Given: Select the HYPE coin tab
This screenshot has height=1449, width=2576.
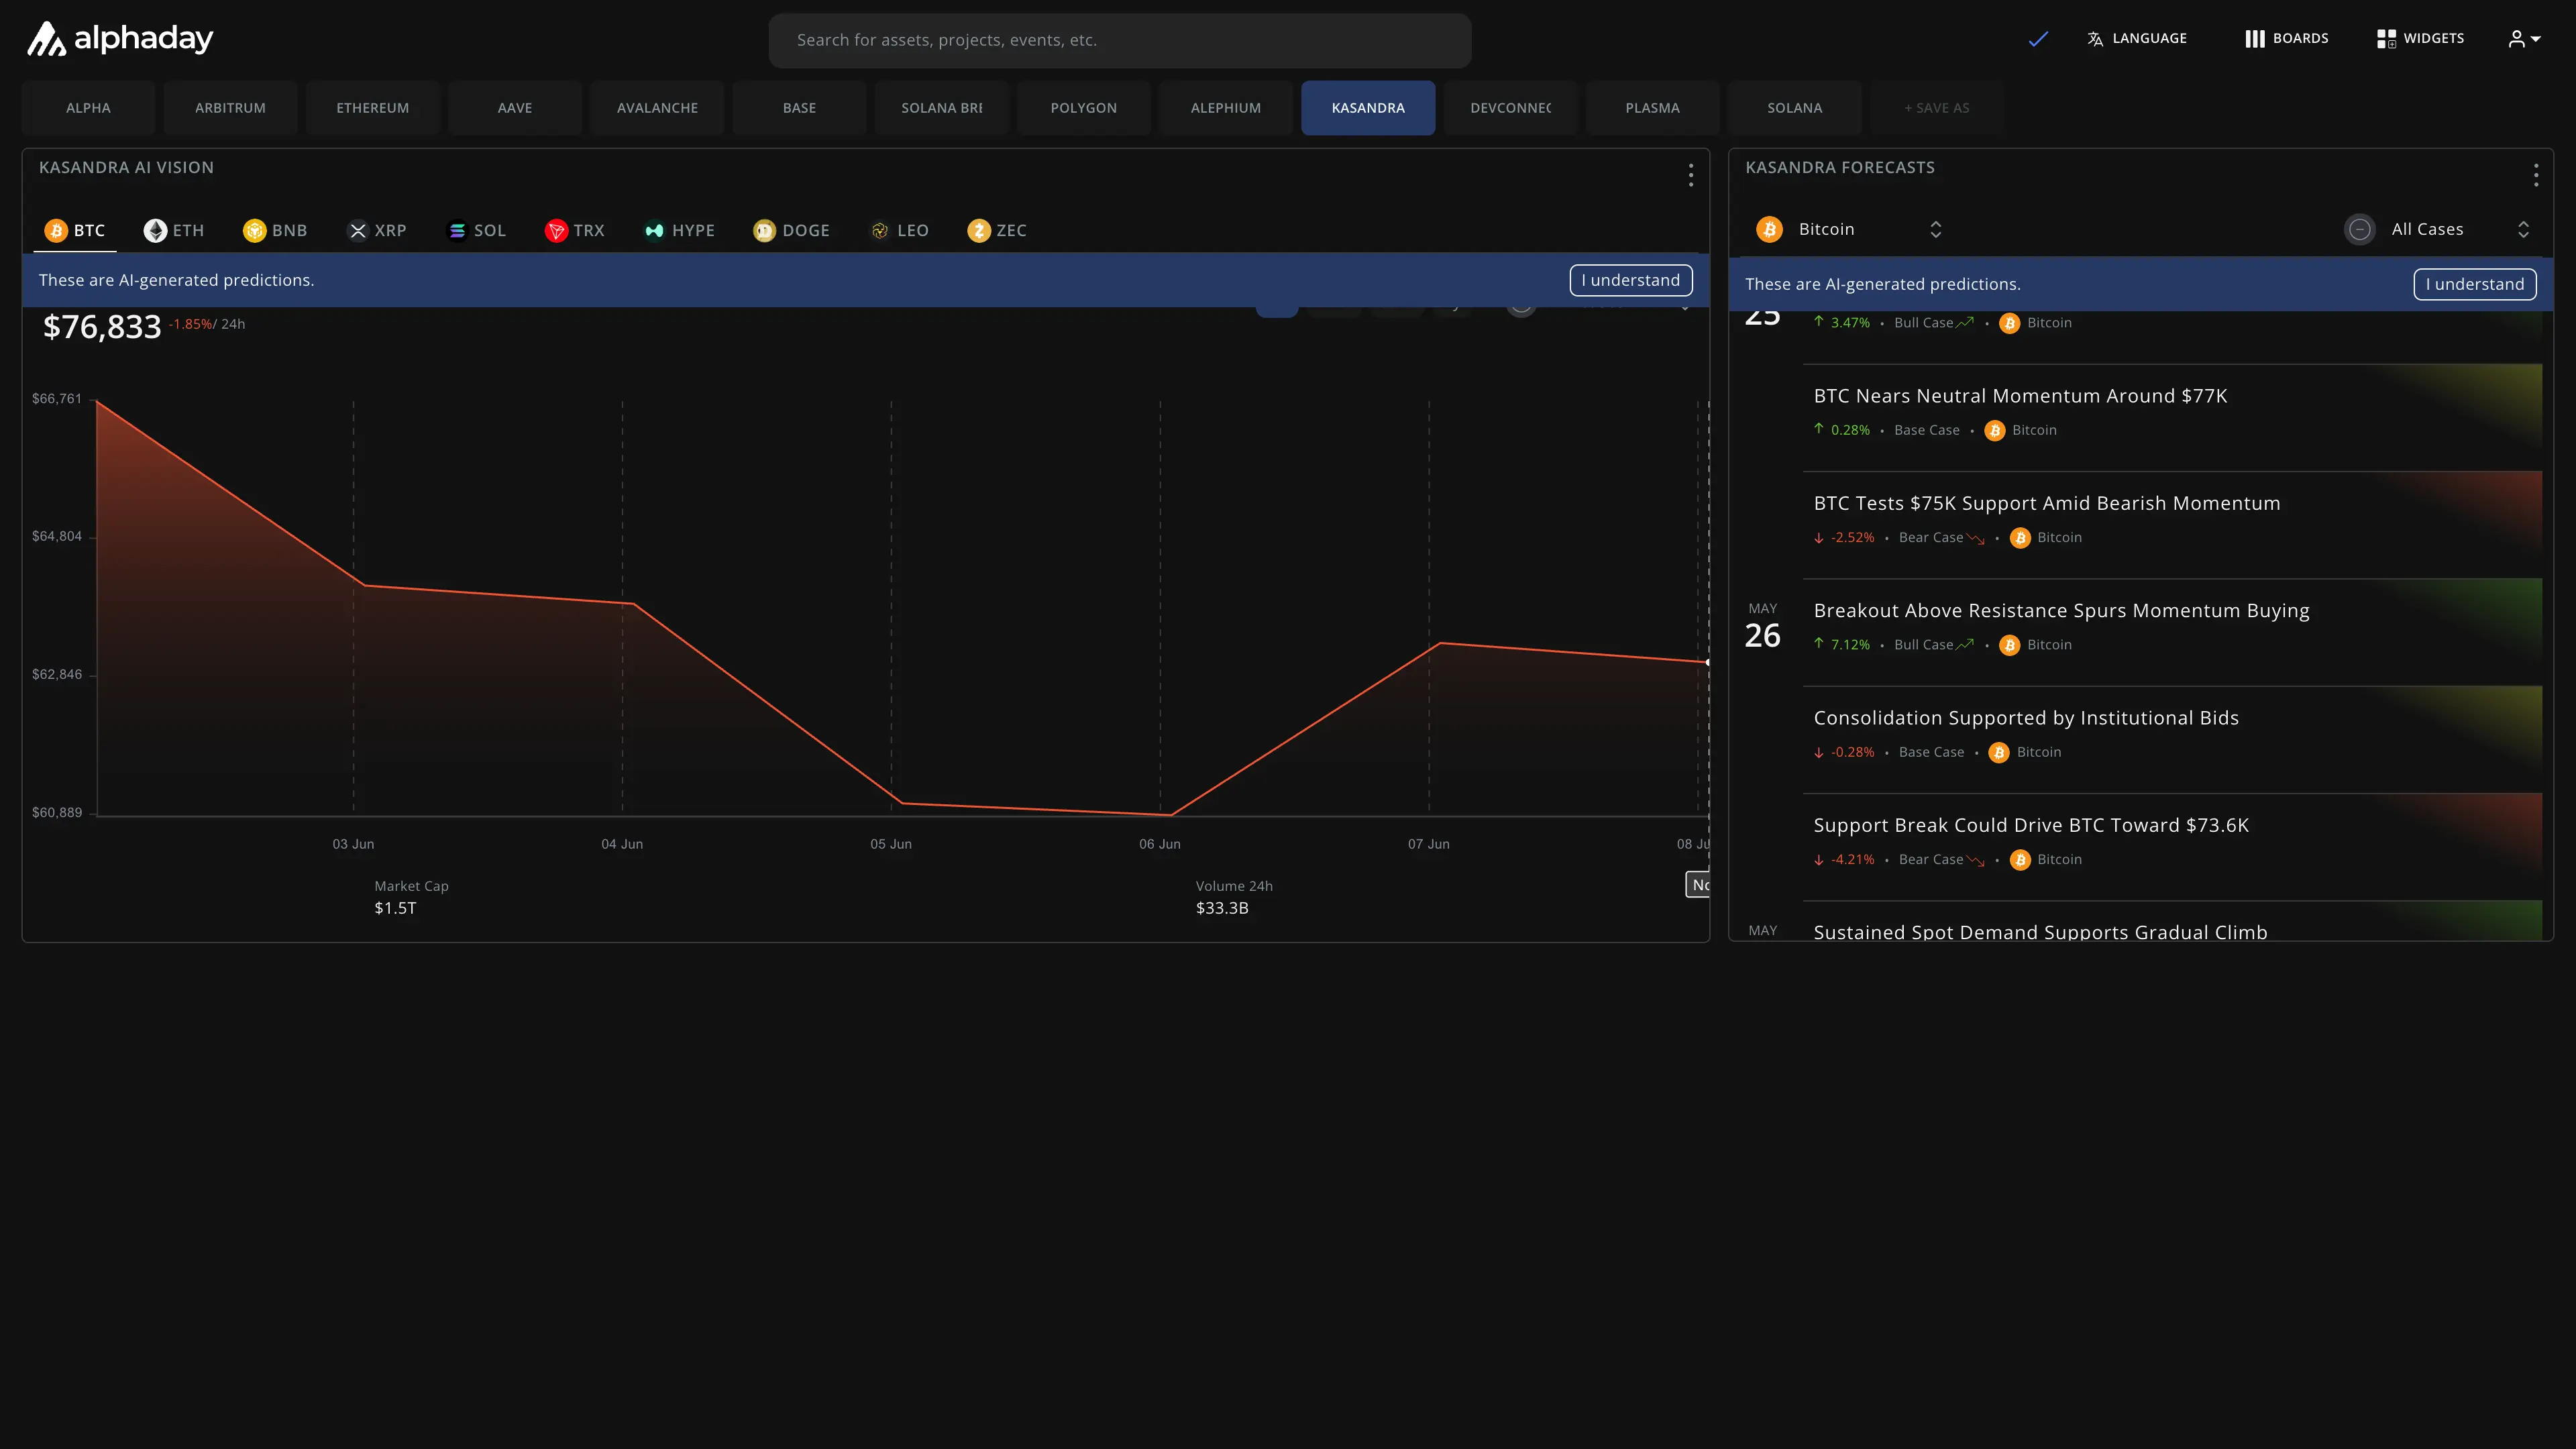Looking at the screenshot, I should [x=680, y=231].
